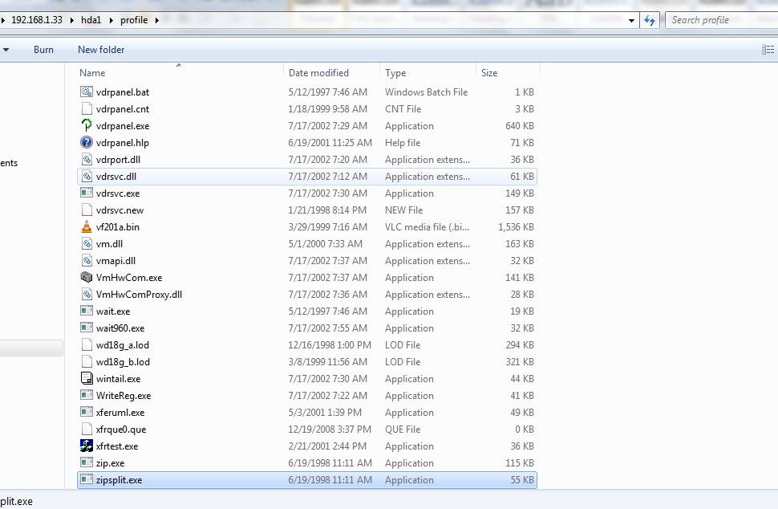Select the vdrpanel.exe green icon
Viewport: 778px width, 509px height.
(87, 126)
